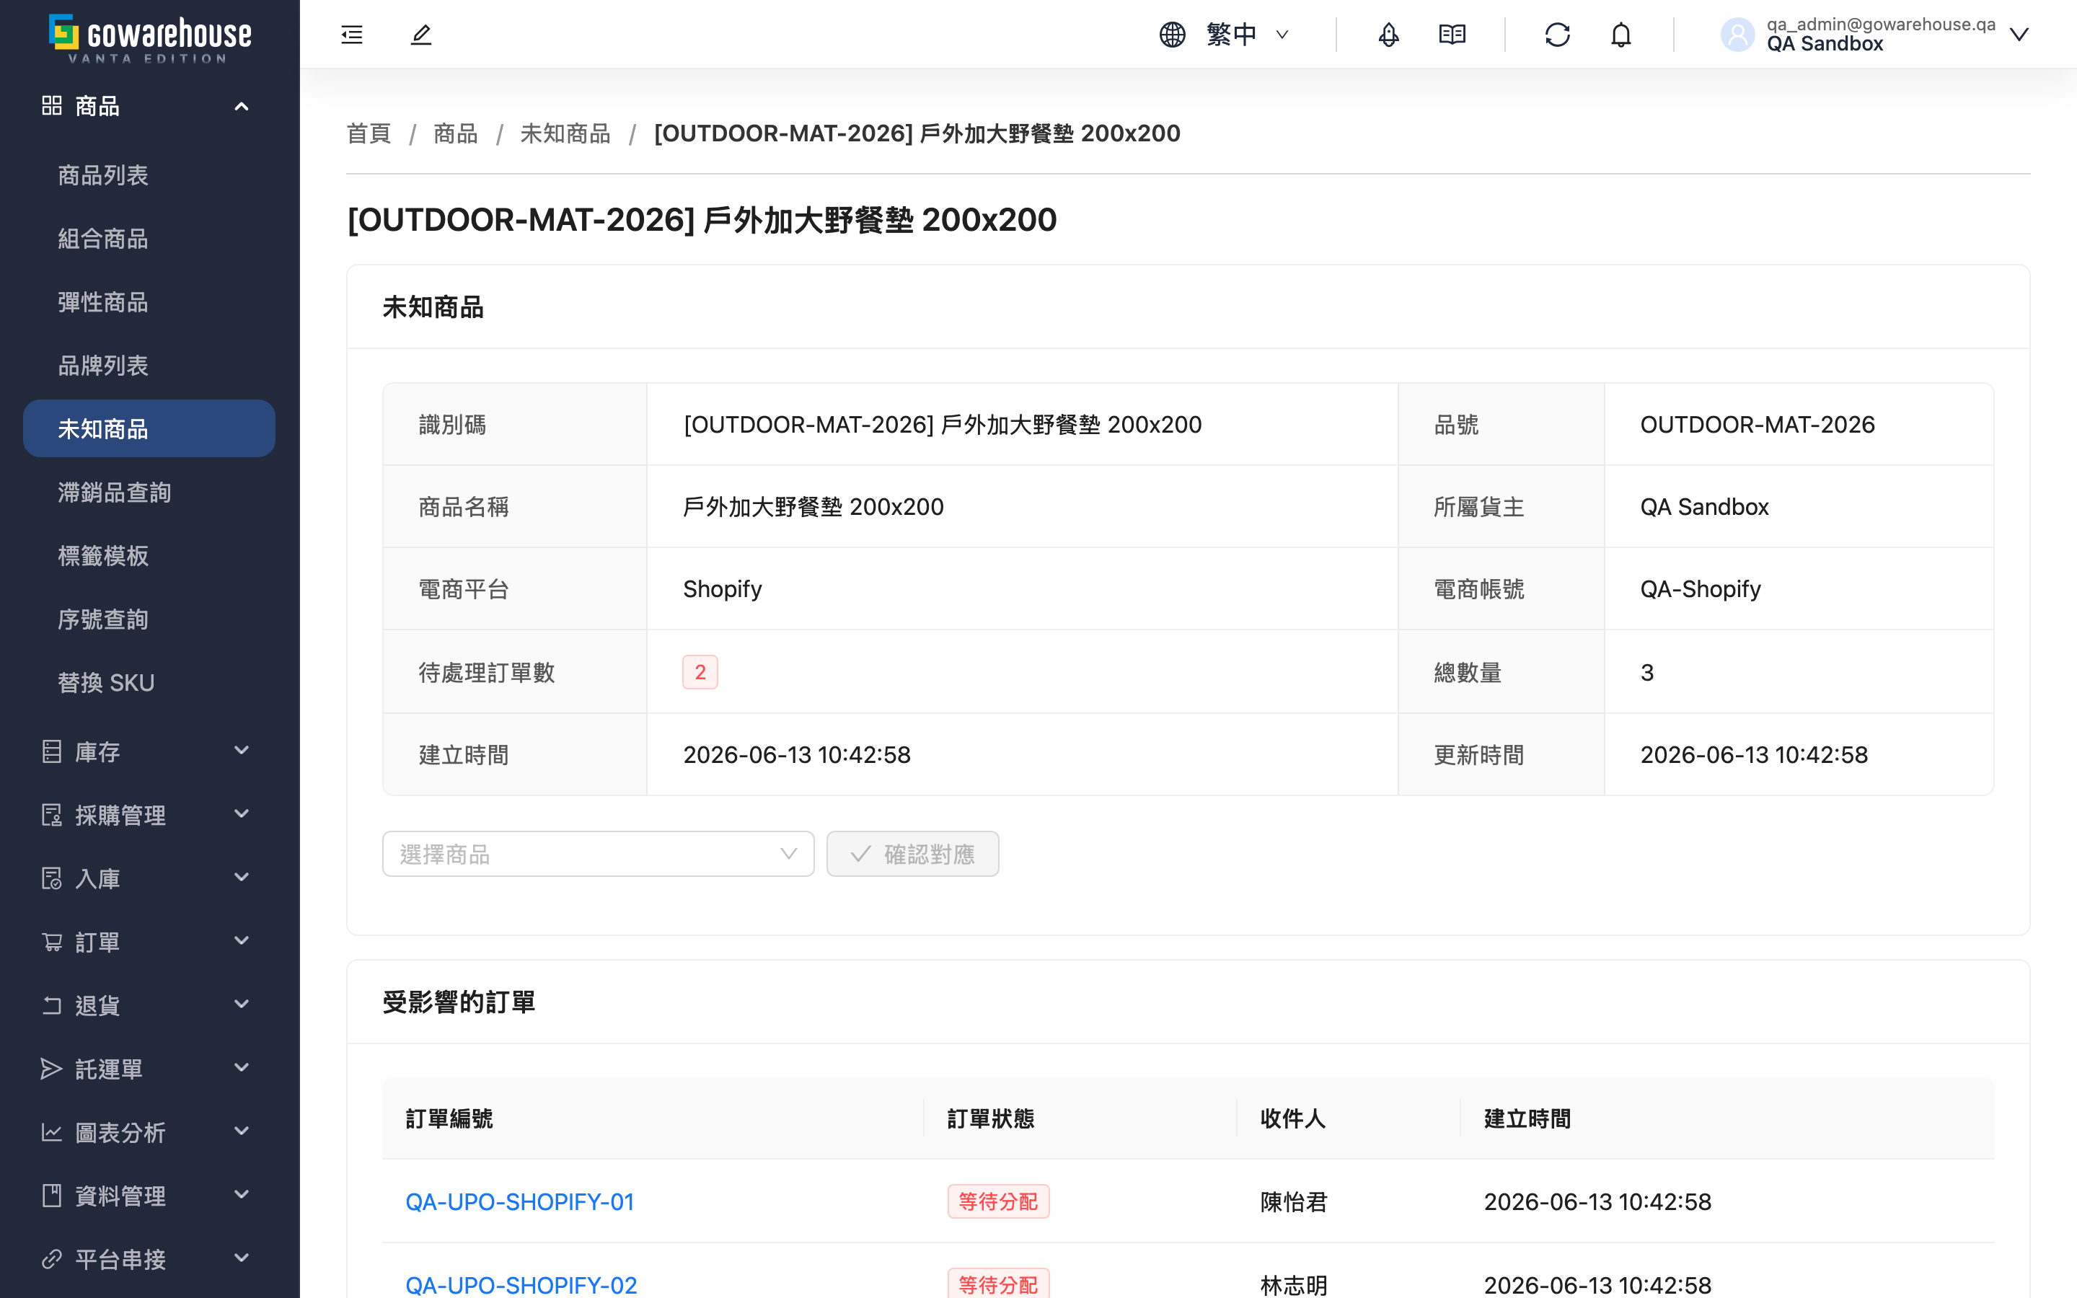This screenshot has width=2077, height=1298.
Task: Expand the 平台串接 menu chevron
Action: point(242,1258)
